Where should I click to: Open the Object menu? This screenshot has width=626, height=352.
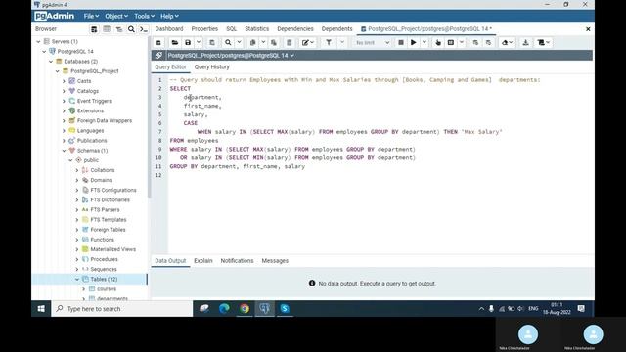pyautogui.click(x=116, y=16)
